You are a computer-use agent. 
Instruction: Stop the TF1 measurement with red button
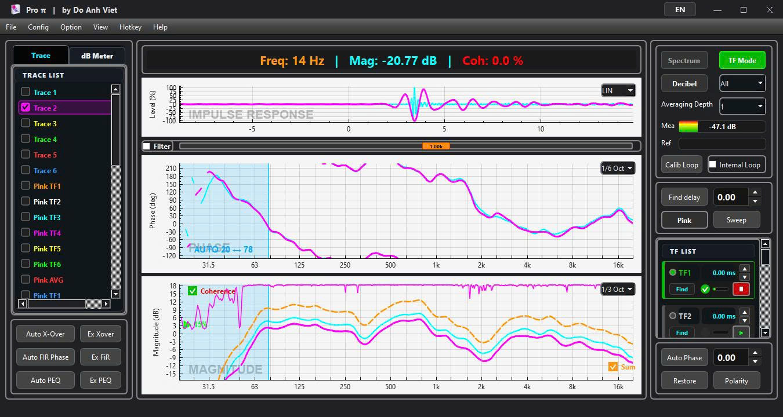click(x=741, y=289)
